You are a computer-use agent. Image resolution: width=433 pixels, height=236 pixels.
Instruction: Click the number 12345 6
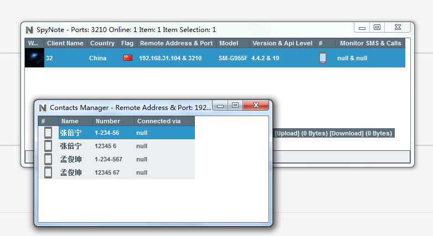(x=106, y=146)
